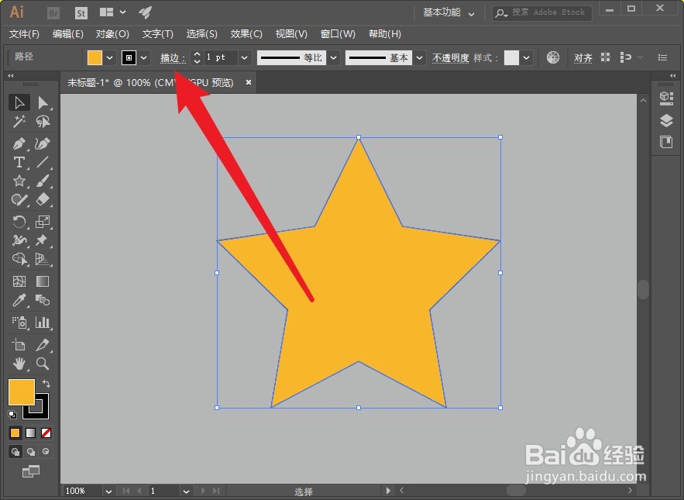Click the stroke weight value field
The height and width of the screenshot is (500, 684).
point(221,57)
